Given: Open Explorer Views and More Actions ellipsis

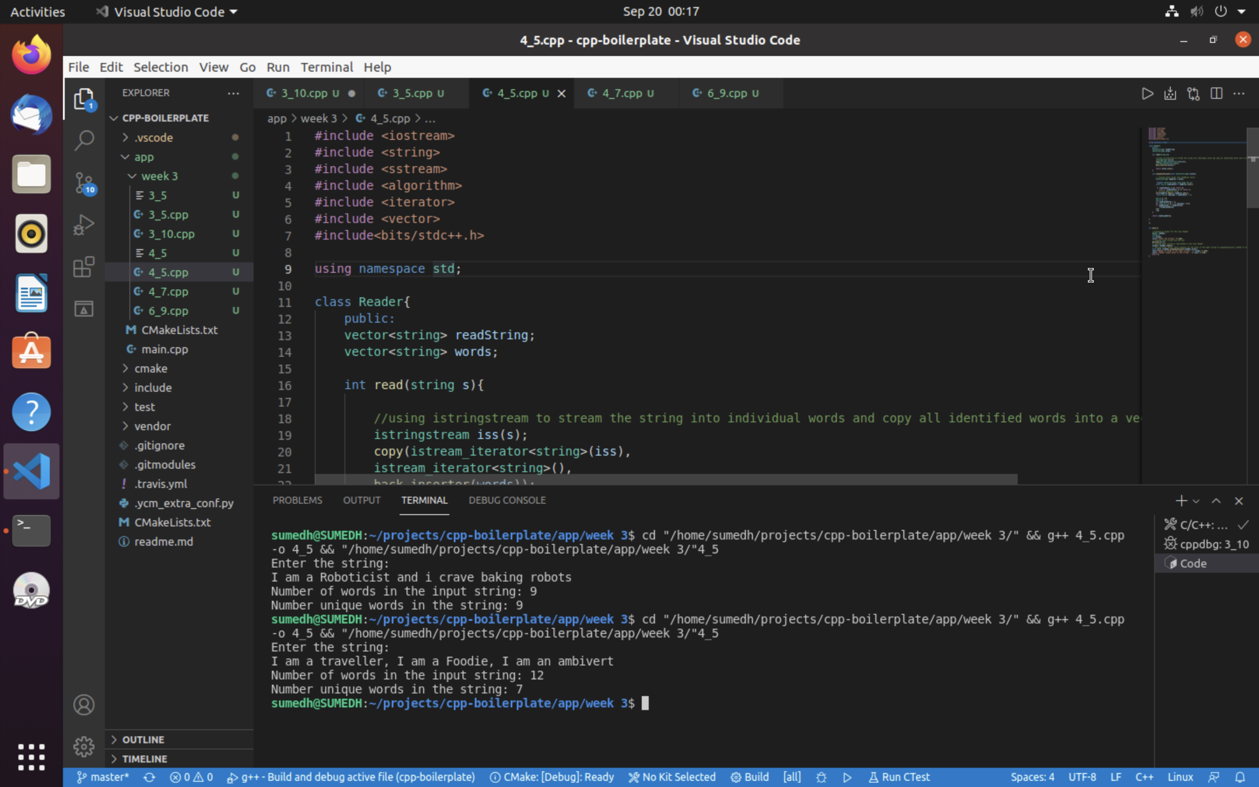Looking at the screenshot, I should point(233,93).
